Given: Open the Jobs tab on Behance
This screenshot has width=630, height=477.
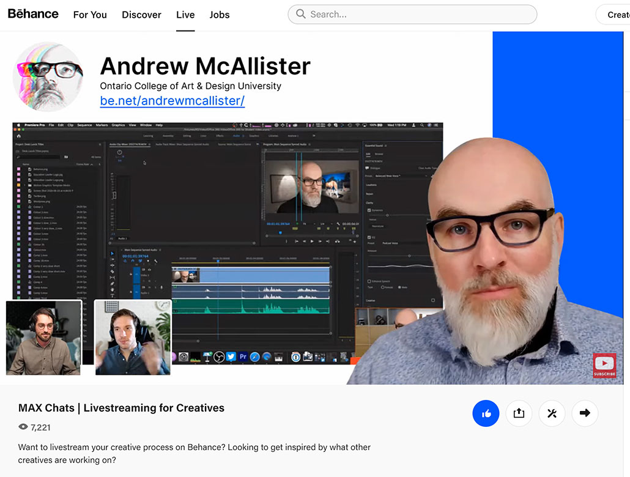Looking at the screenshot, I should click(220, 15).
